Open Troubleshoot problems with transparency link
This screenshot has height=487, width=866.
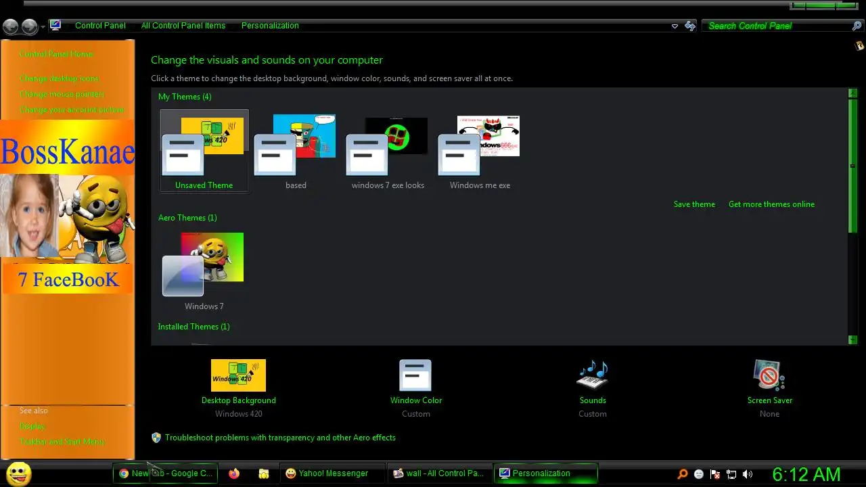pos(280,438)
